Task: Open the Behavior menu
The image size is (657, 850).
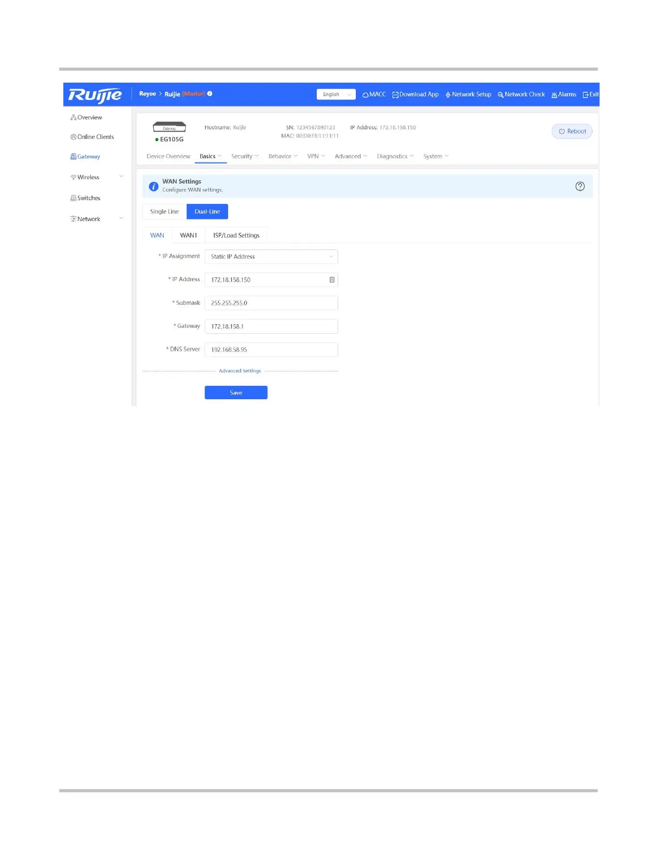Action: coord(283,156)
